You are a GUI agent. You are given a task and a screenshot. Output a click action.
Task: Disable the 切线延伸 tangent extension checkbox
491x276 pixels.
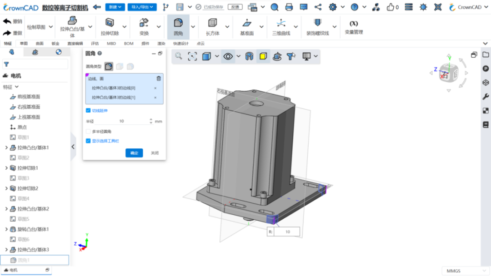click(89, 110)
